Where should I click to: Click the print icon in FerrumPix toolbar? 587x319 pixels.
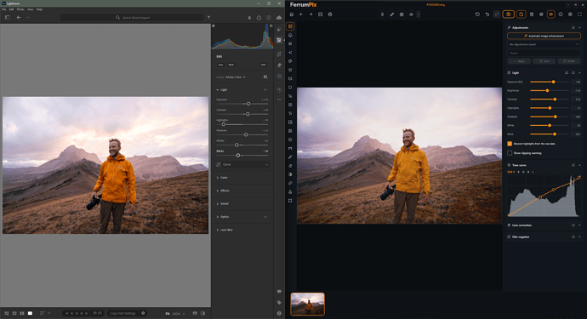(x=330, y=14)
